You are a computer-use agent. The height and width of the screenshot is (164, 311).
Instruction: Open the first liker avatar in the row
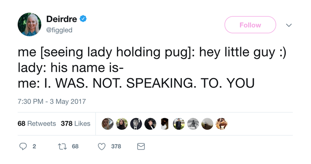(x=107, y=124)
